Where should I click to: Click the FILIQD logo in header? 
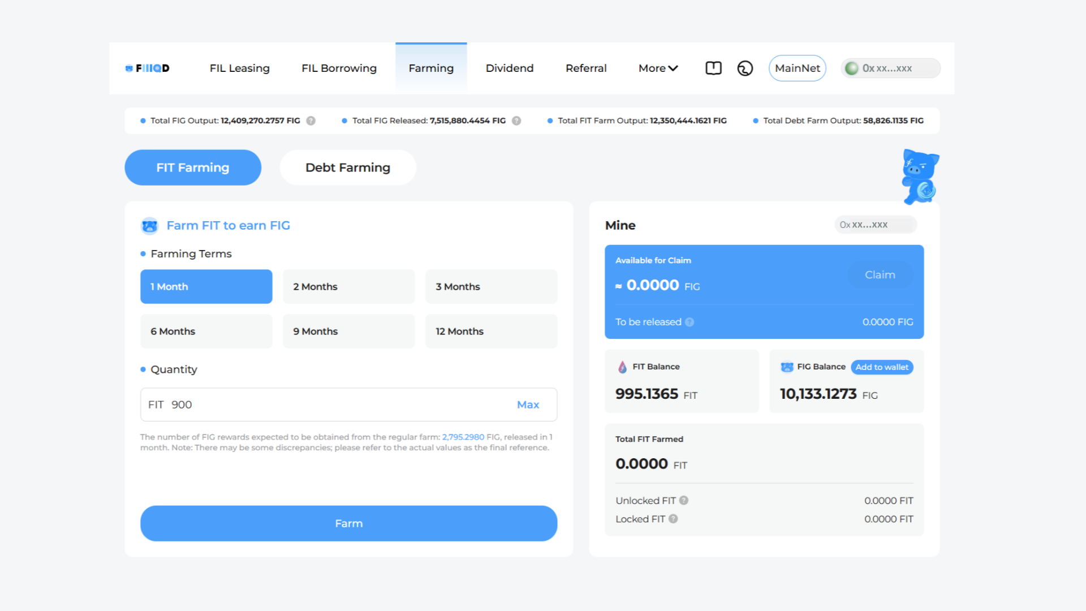pyautogui.click(x=147, y=68)
